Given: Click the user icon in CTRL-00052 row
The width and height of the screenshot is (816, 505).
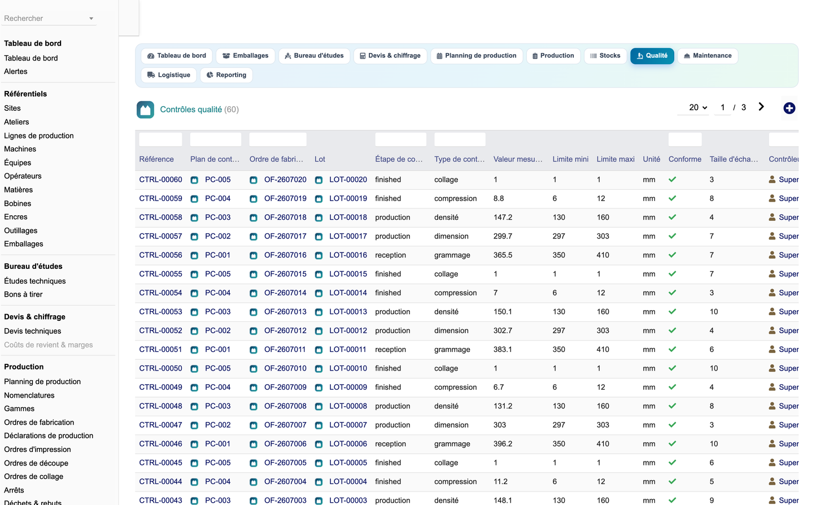Looking at the screenshot, I should (x=772, y=330).
